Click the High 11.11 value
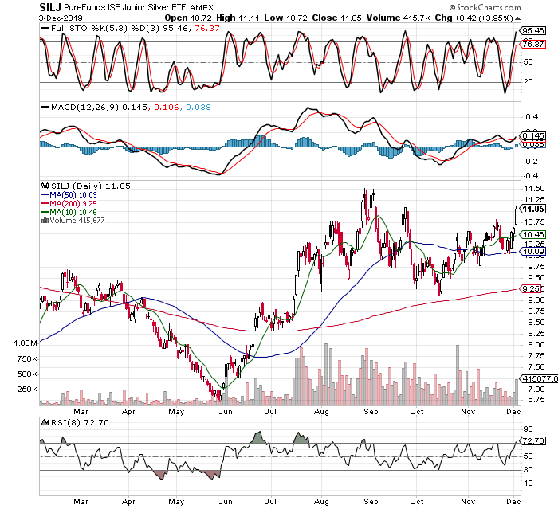Image resolution: width=558 pixels, height=509 pixels. (x=238, y=18)
